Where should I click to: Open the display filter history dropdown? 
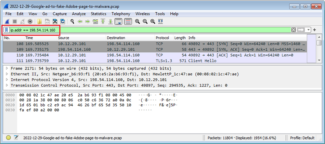[308, 30]
